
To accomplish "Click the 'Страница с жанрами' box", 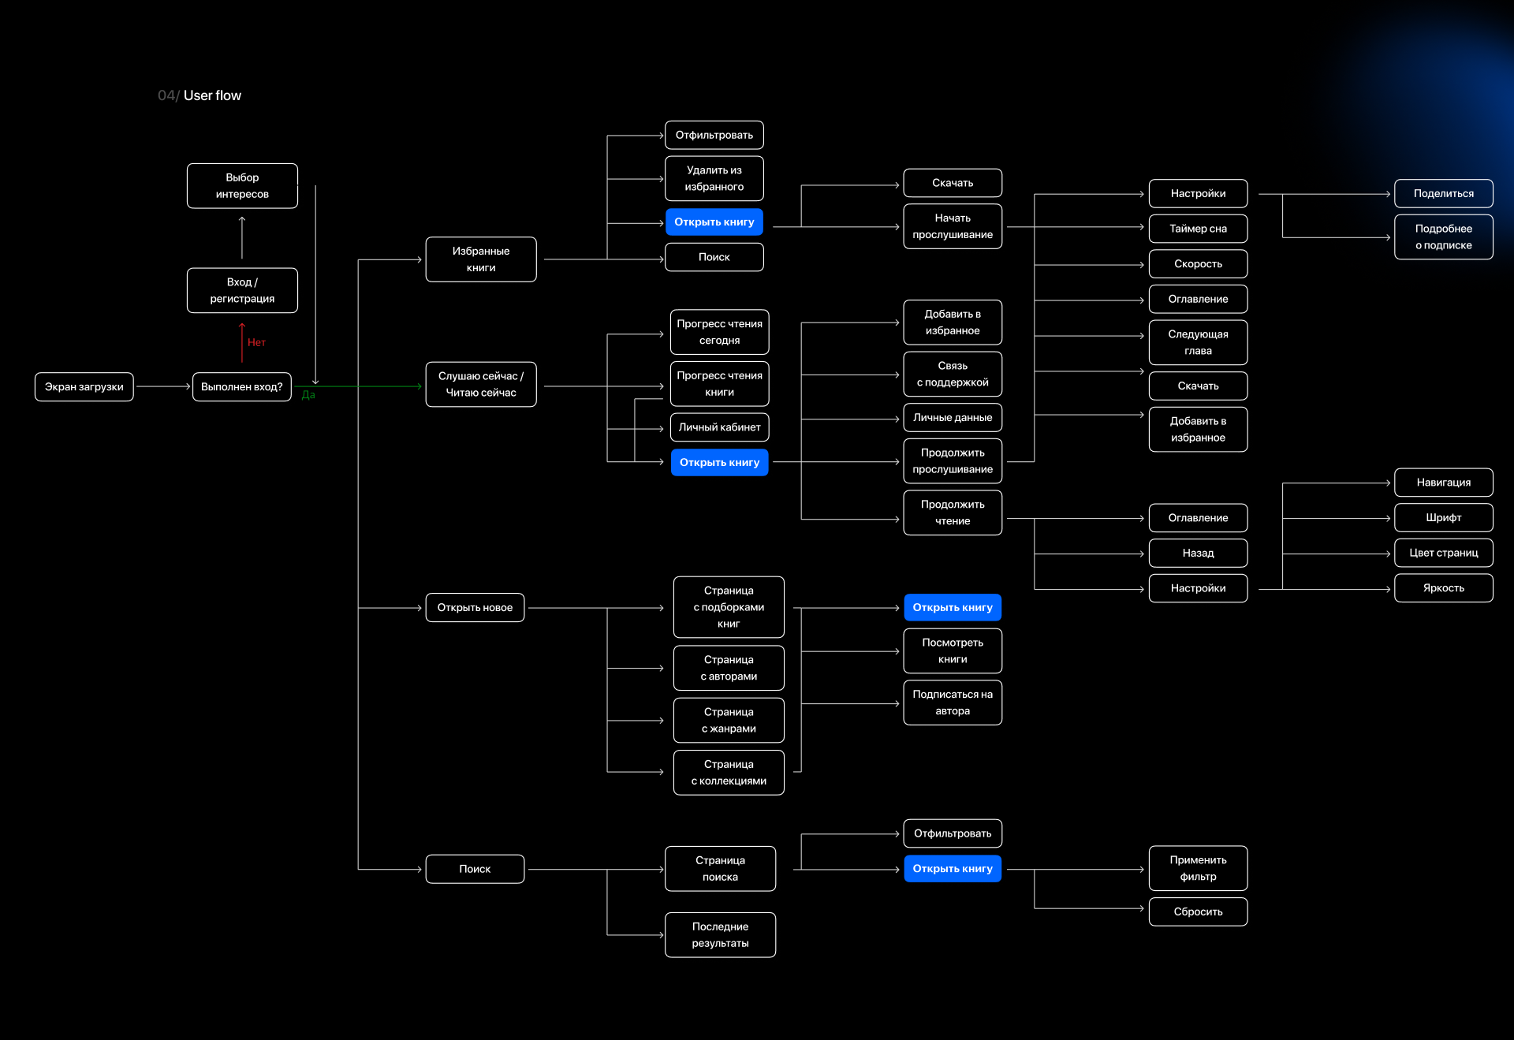I will point(728,721).
